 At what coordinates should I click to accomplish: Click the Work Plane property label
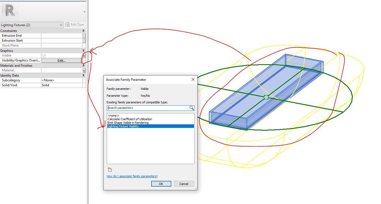[x=10, y=45]
